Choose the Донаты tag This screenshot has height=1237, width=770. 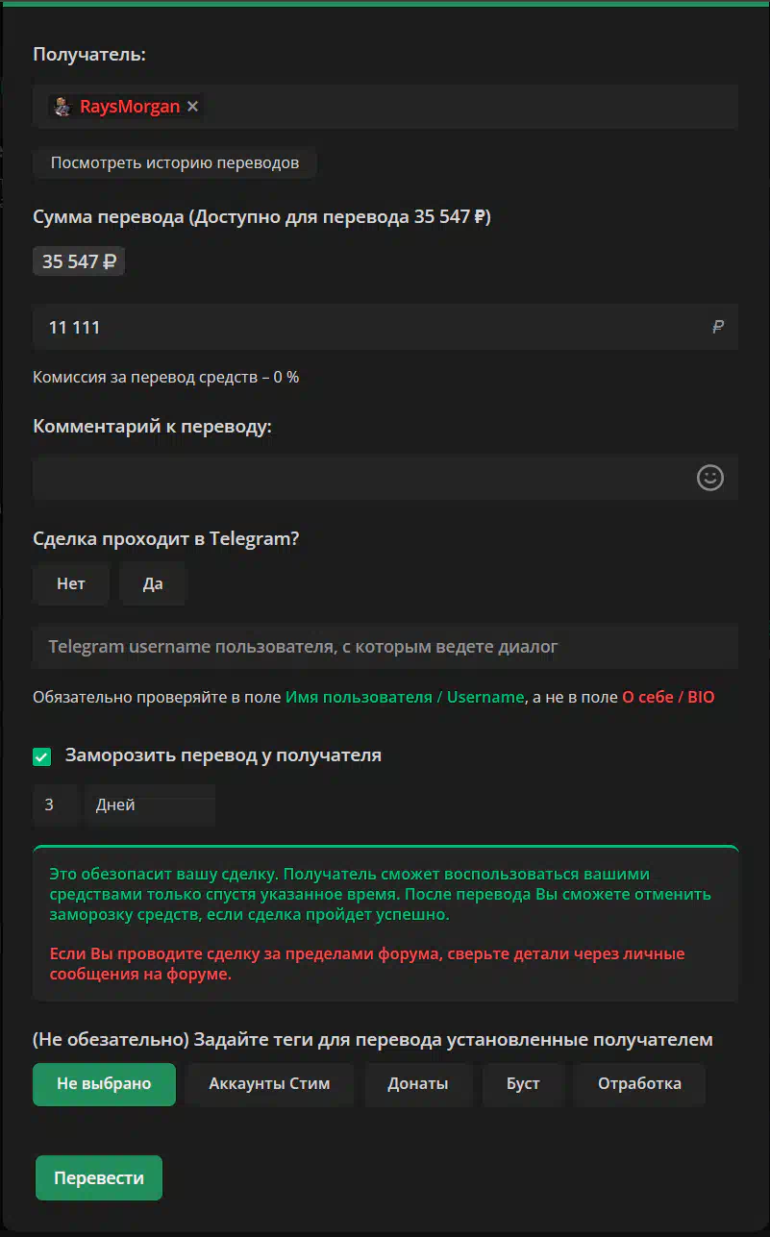click(x=418, y=1084)
